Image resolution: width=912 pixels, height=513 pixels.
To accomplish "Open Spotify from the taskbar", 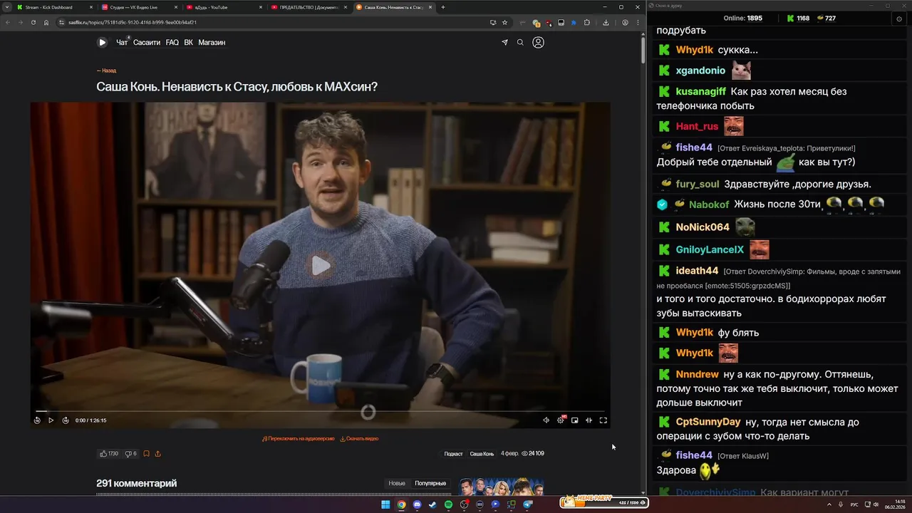I will point(448,504).
